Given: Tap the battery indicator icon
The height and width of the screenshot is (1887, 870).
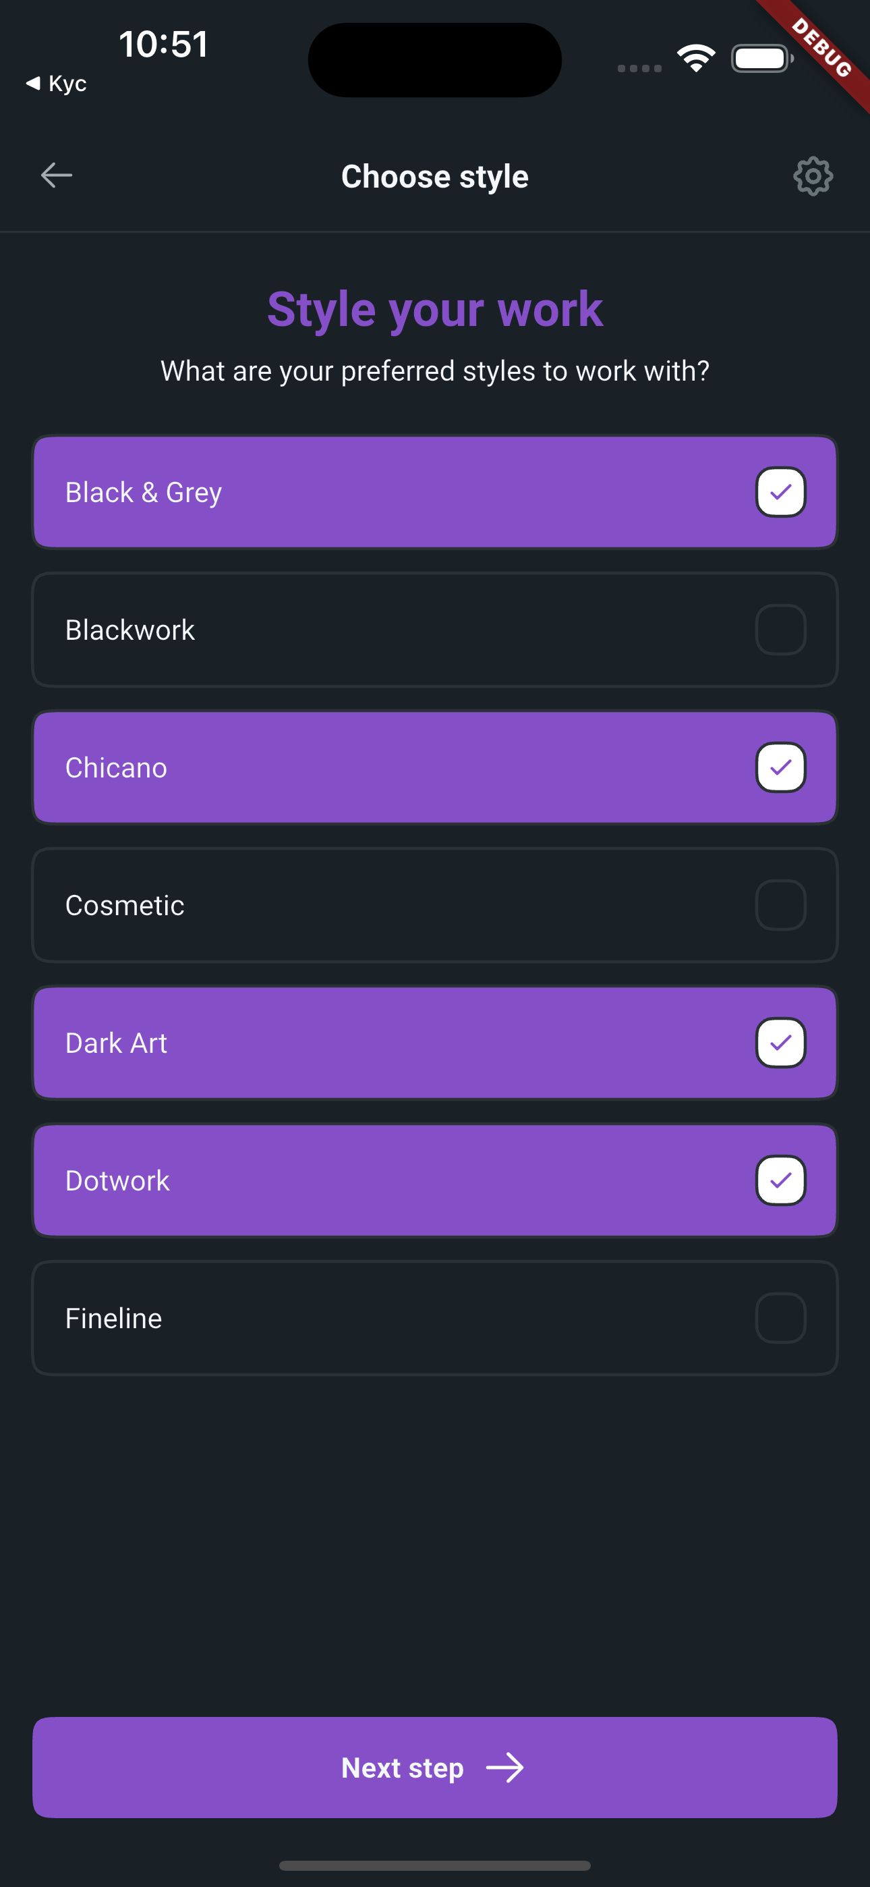Looking at the screenshot, I should point(762,59).
